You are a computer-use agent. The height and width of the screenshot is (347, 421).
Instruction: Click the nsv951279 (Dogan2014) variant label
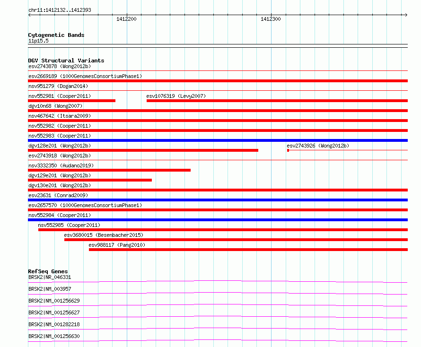58,86
